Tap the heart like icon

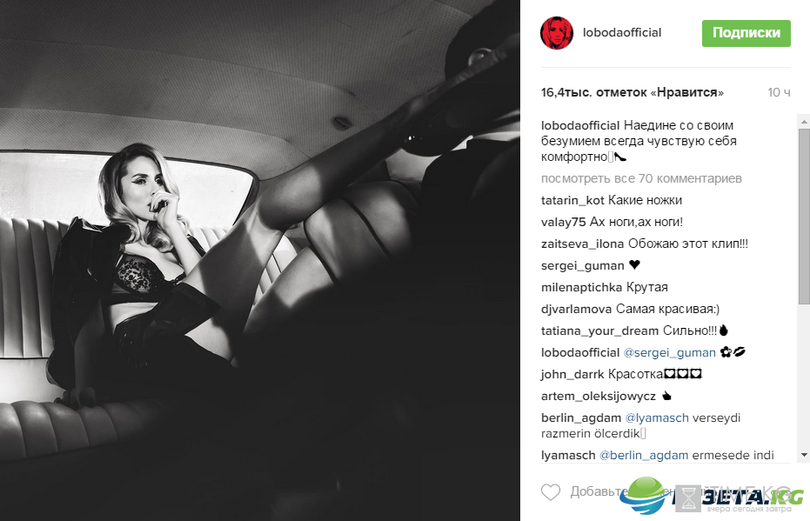[550, 491]
